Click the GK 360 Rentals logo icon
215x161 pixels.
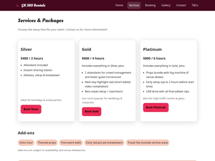[17, 5]
